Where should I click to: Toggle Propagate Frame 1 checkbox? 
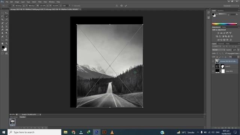click(x=226, y=53)
